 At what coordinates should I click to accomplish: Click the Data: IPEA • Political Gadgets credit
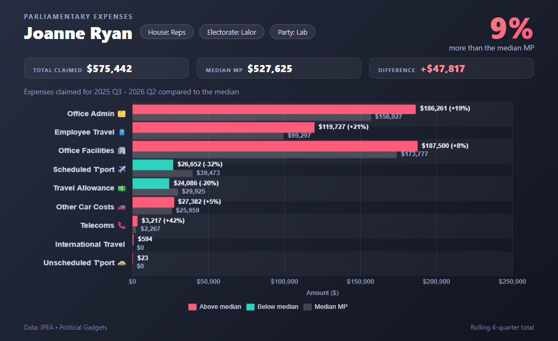click(66, 327)
